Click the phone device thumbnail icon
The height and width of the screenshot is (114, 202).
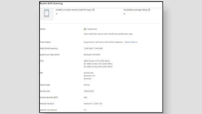point(46,13)
